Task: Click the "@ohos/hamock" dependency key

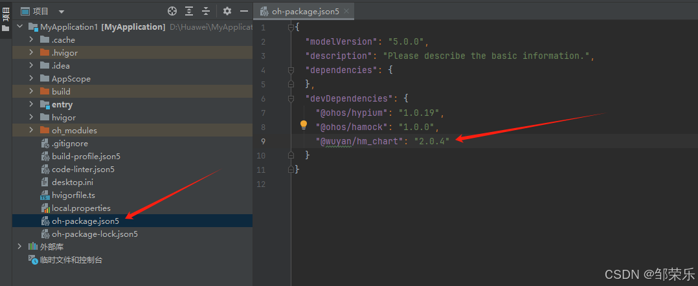Action: 352,127
